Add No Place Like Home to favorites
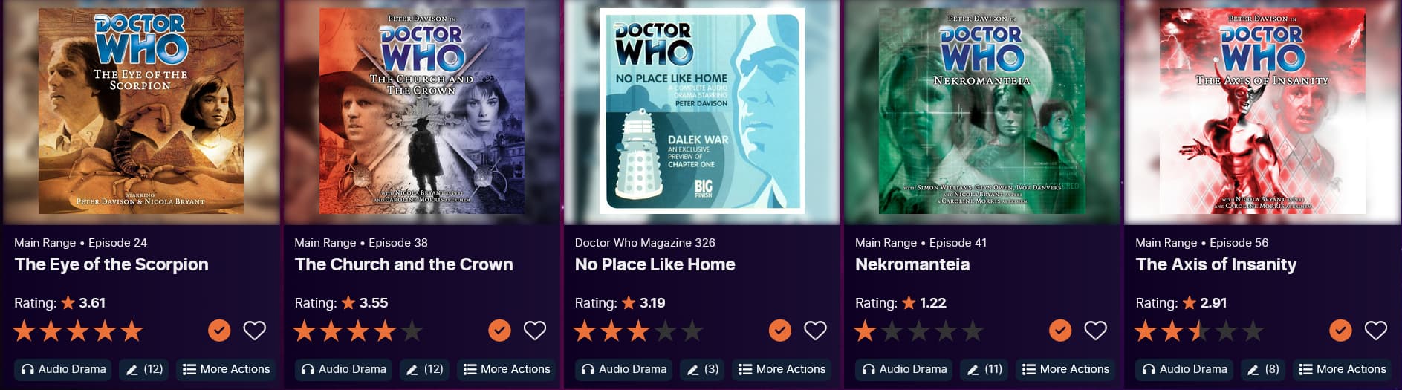The image size is (1402, 390). (x=815, y=331)
